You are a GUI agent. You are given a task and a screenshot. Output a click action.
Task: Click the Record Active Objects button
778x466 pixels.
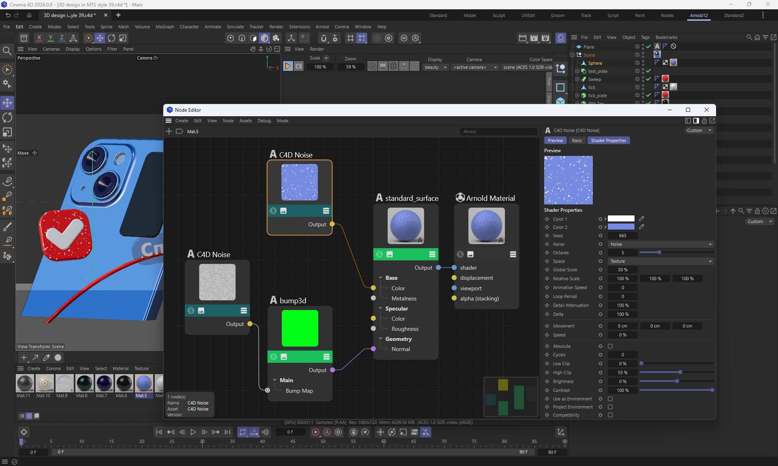pos(315,432)
